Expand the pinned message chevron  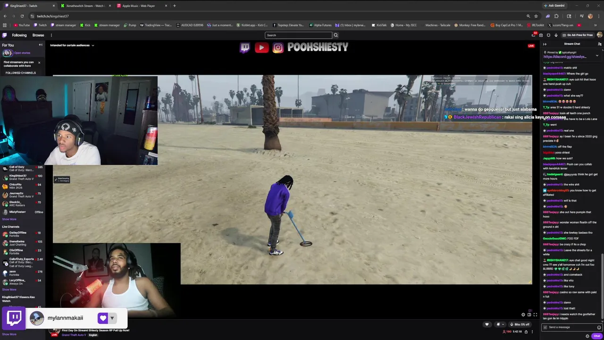point(597,56)
